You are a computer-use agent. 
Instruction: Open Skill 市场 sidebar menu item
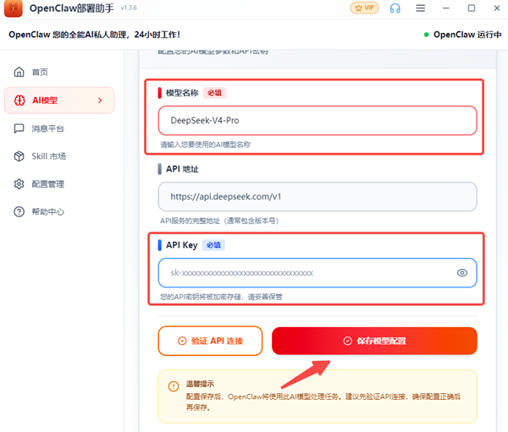[59, 156]
